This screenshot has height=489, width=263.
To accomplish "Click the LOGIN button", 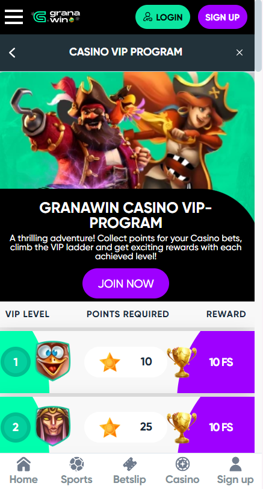I will click(x=162, y=17).
